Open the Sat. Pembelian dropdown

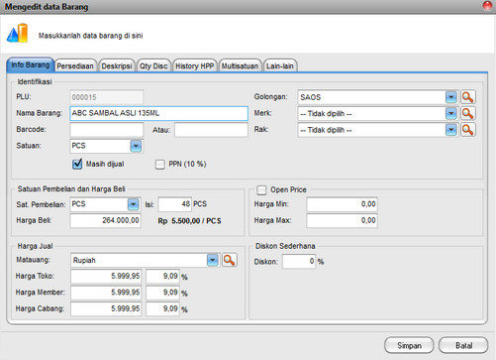[x=134, y=204]
